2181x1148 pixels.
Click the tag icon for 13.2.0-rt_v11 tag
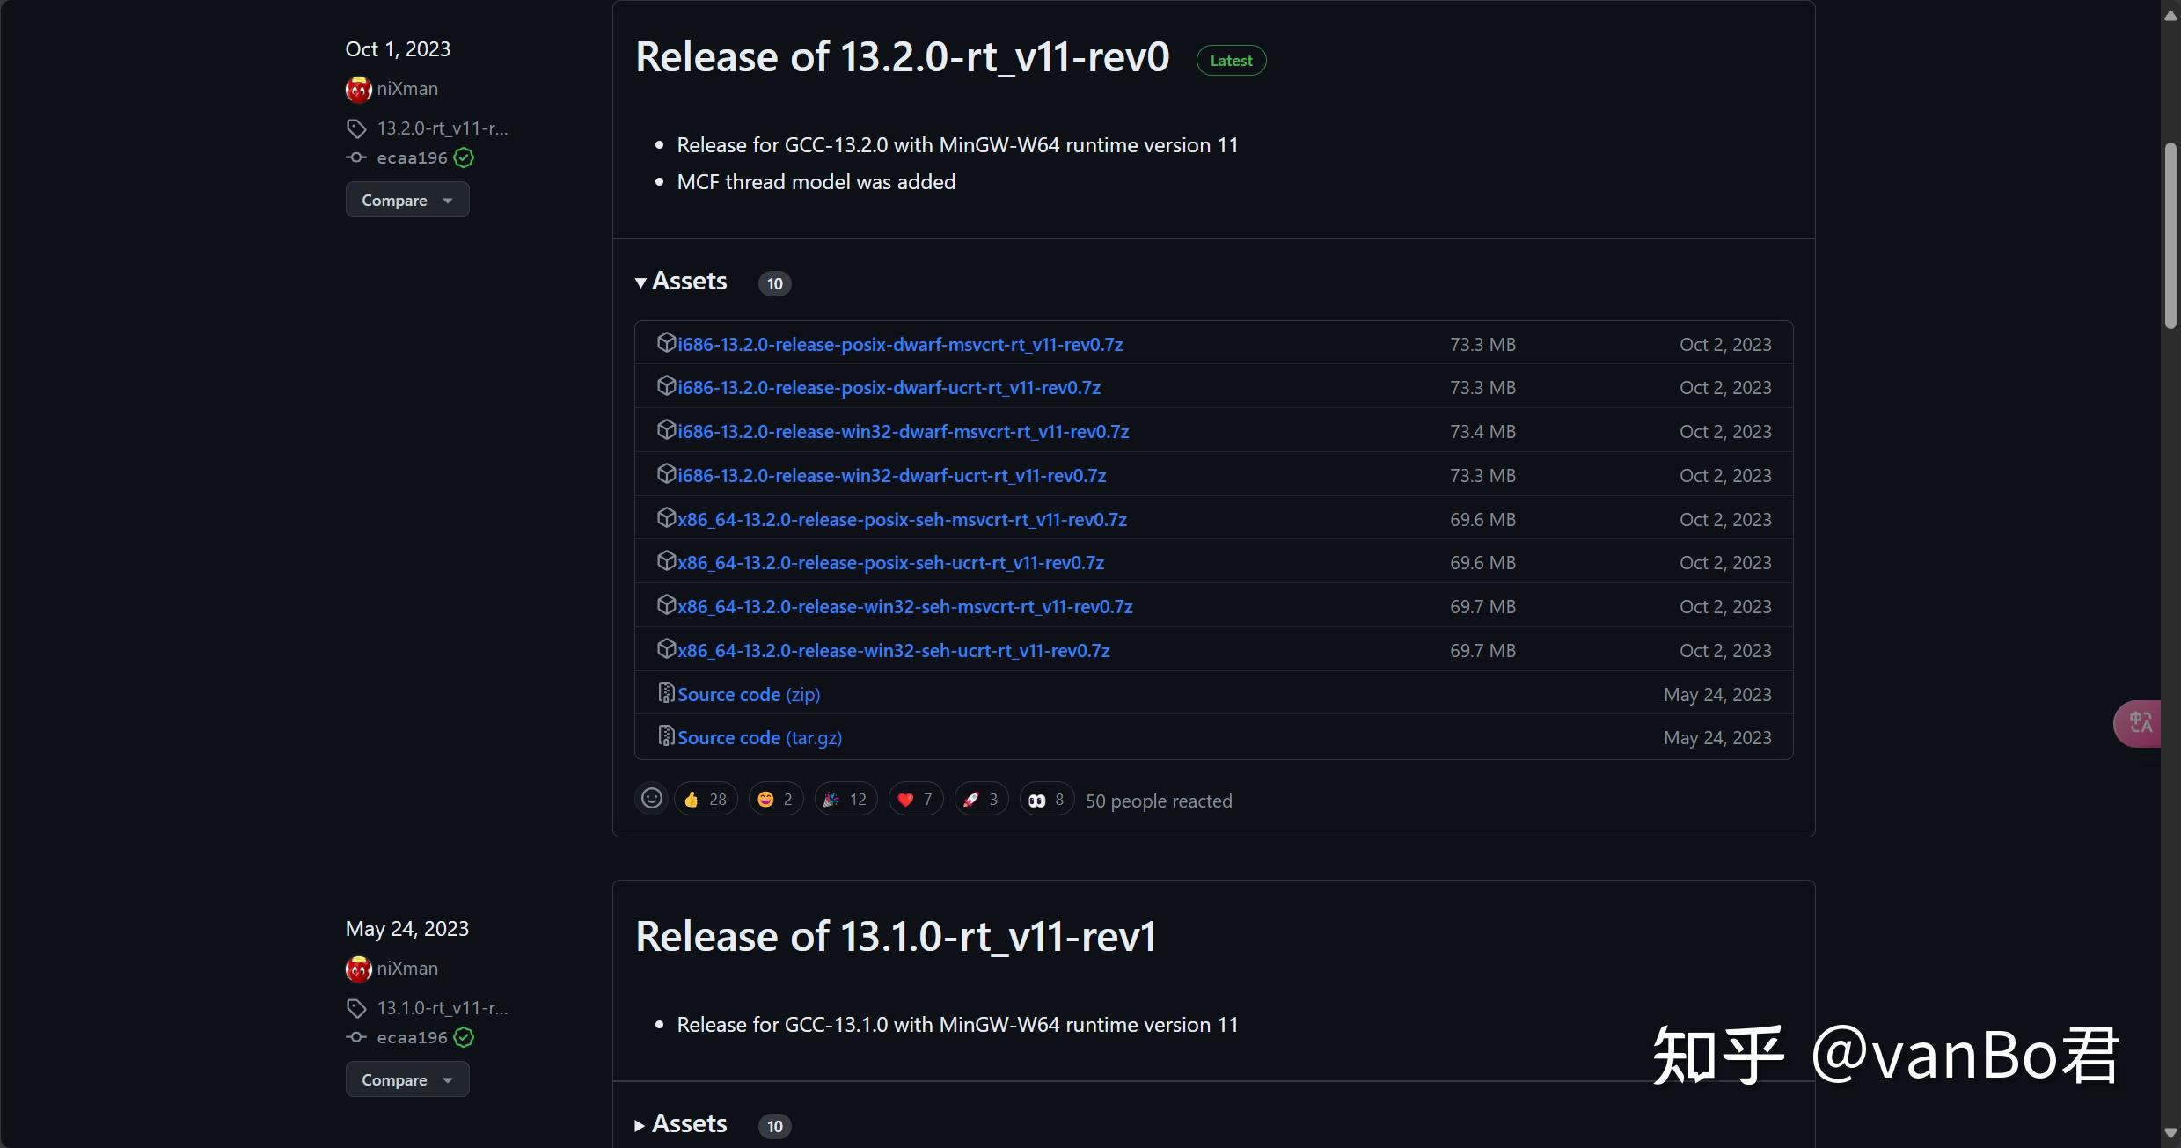point(356,128)
